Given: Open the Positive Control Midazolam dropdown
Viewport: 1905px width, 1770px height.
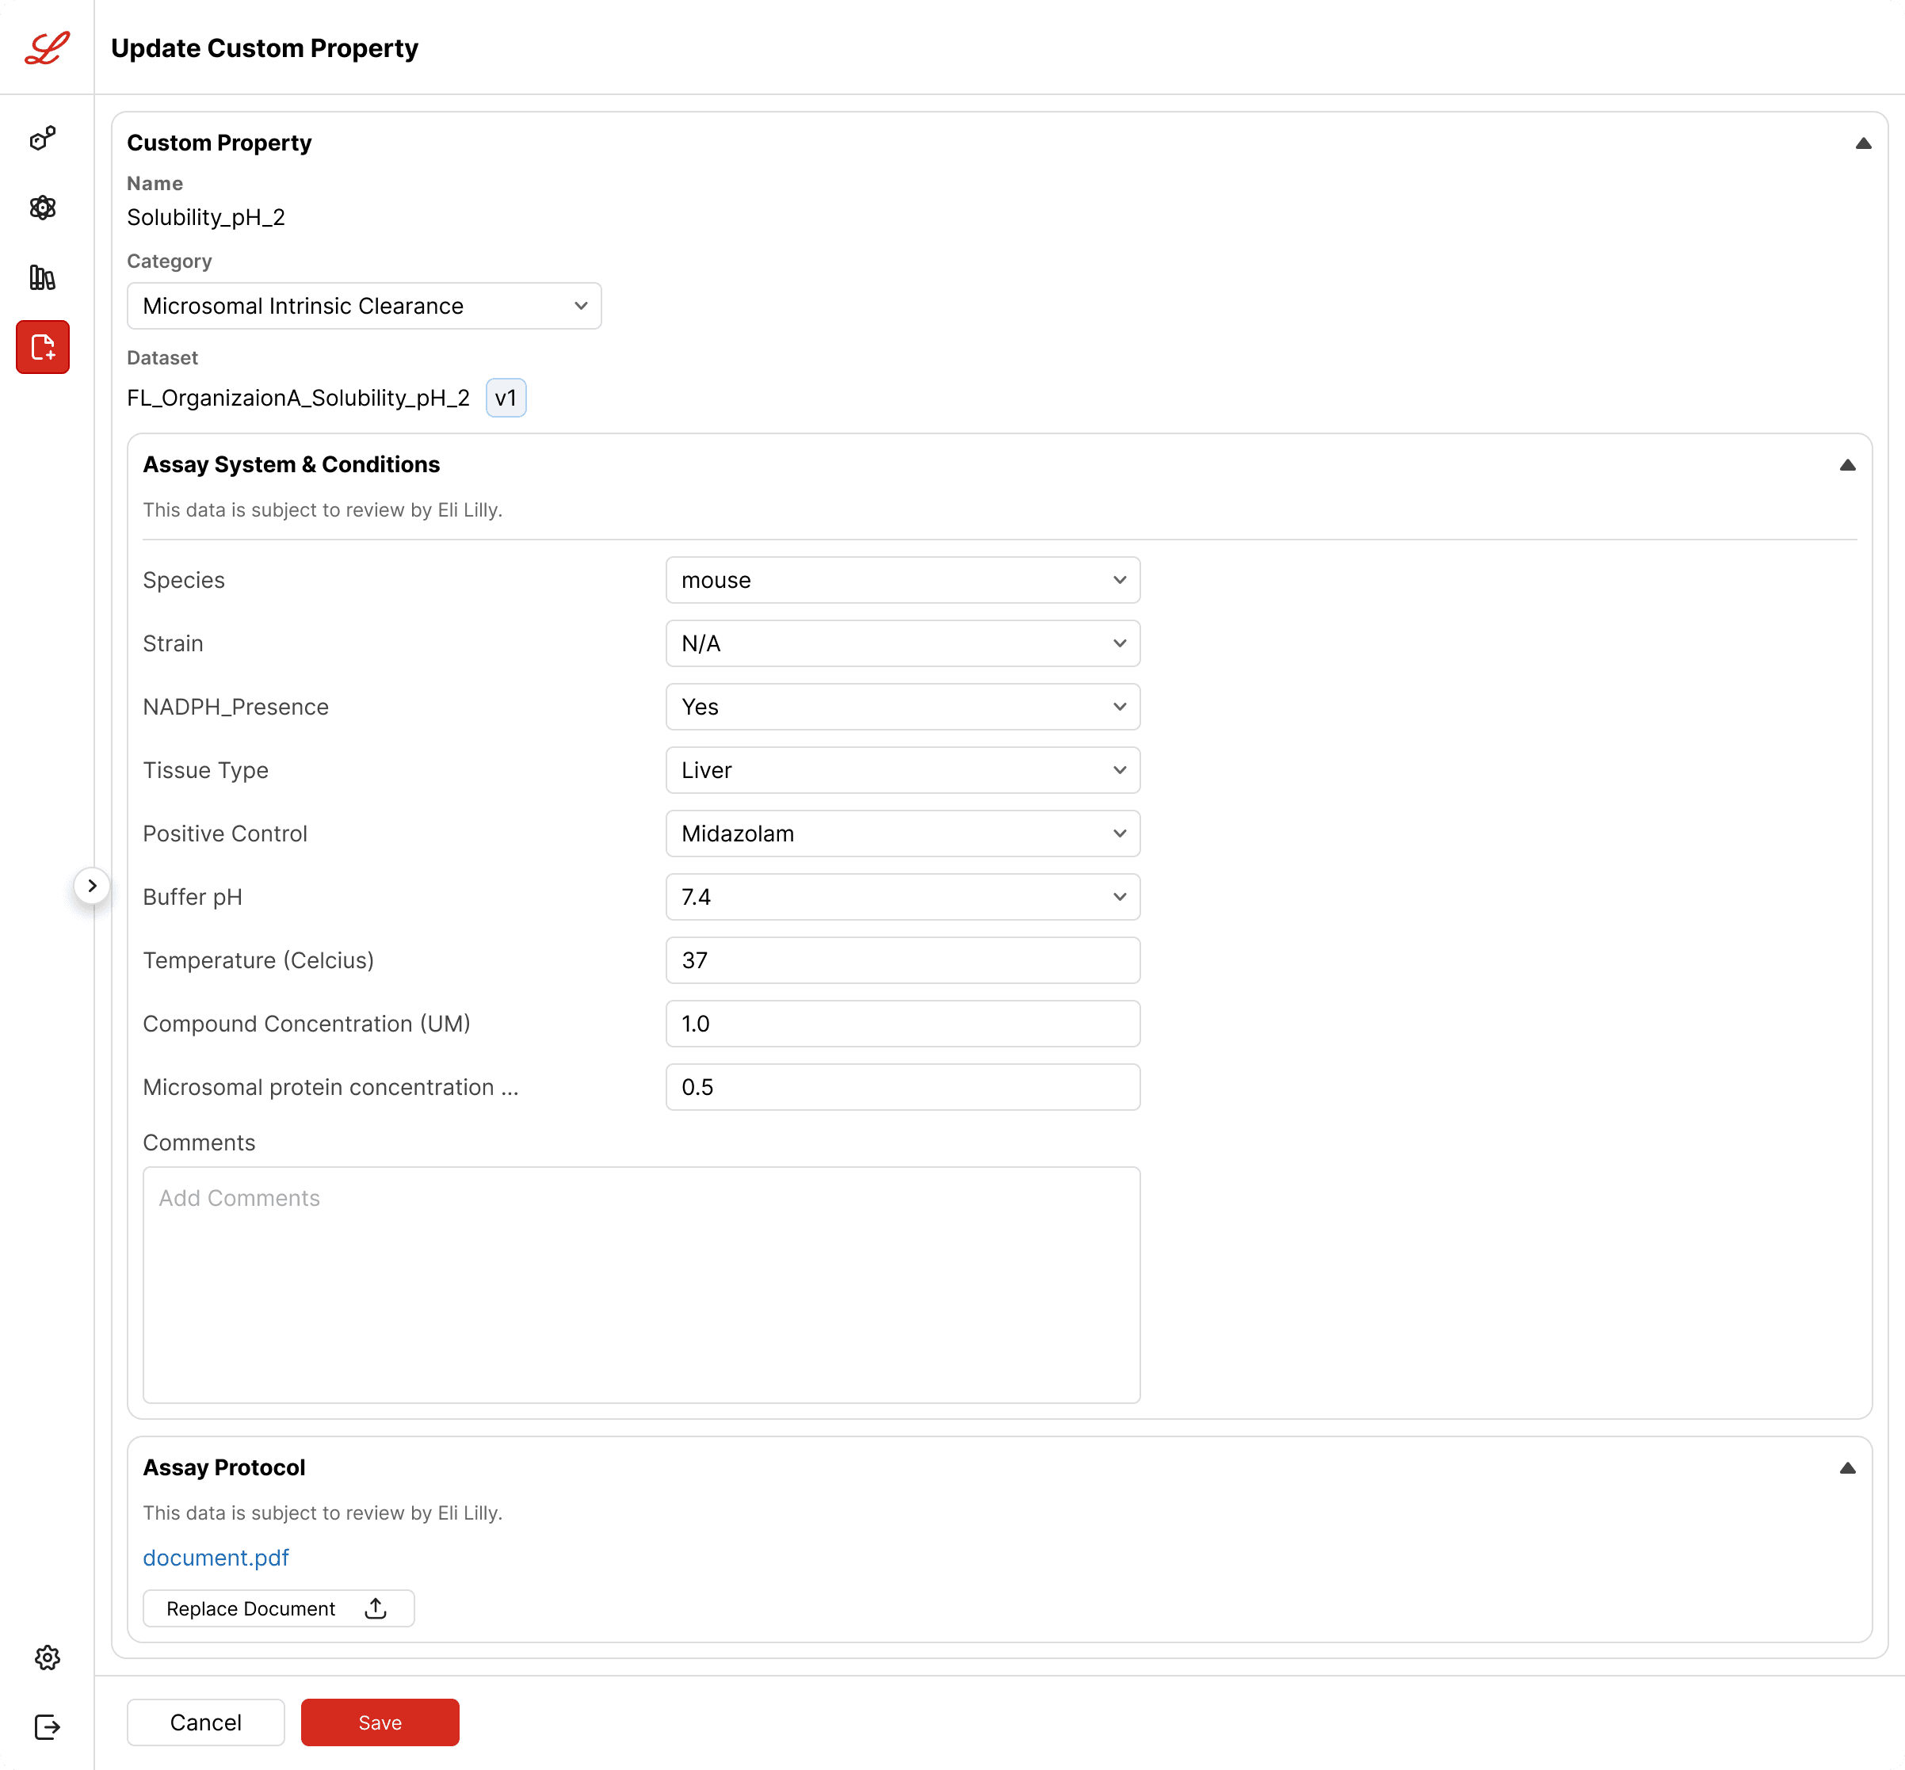Looking at the screenshot, I should click(x=903, y=834).
